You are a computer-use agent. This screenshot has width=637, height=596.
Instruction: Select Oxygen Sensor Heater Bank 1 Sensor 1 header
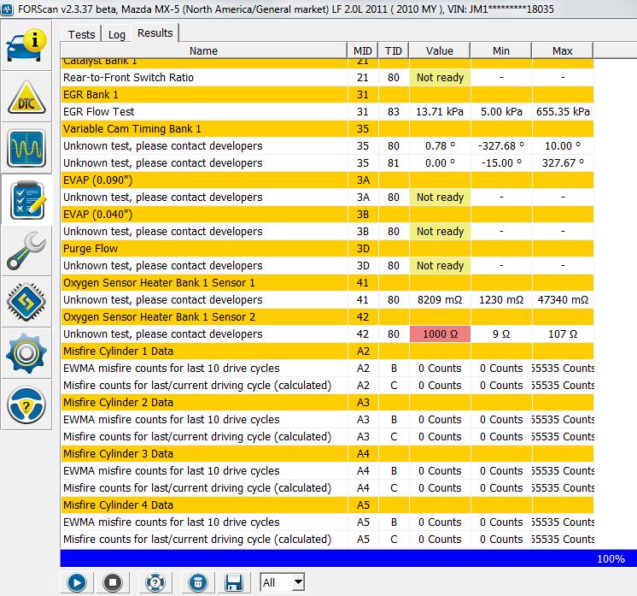[x=327, y=282]
